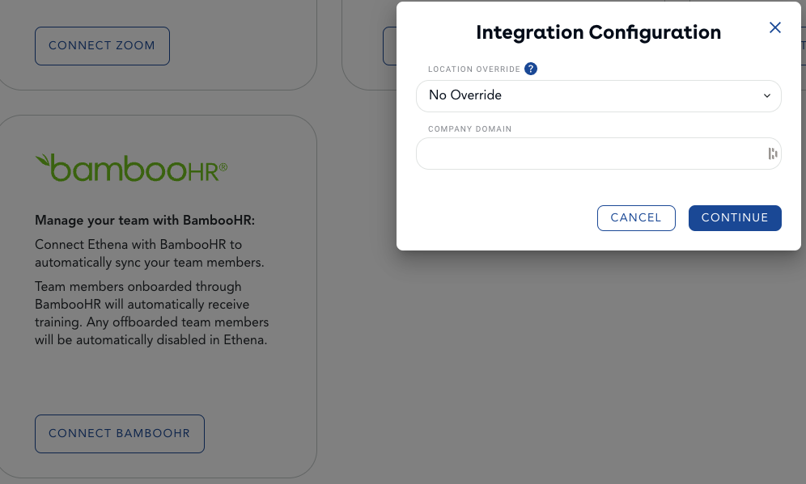Viewport: 806px width, 484px height.
Task: Expand the location override options list
Action: tap(599, 95)
